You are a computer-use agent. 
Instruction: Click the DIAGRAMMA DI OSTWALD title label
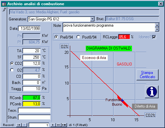point(109,48)
